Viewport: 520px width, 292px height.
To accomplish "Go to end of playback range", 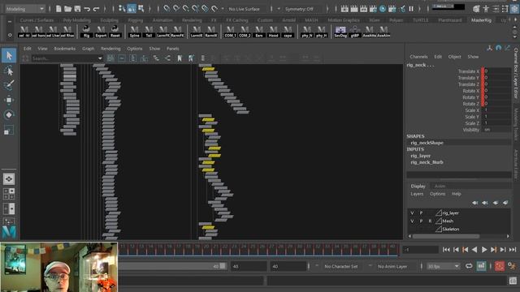I will [x=513, y=250].
